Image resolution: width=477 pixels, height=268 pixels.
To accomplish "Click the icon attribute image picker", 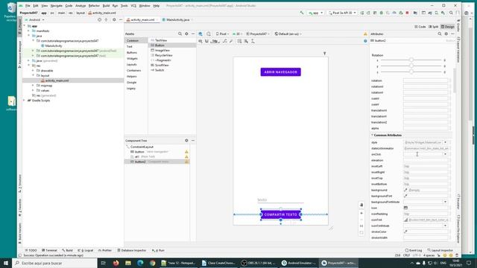I will tap(405, 208).
